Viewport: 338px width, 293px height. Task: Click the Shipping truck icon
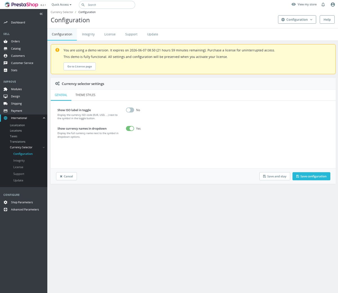[x=5, y=104]
